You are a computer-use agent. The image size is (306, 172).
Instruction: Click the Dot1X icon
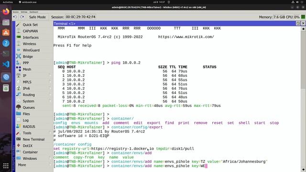tap(18, 145)
